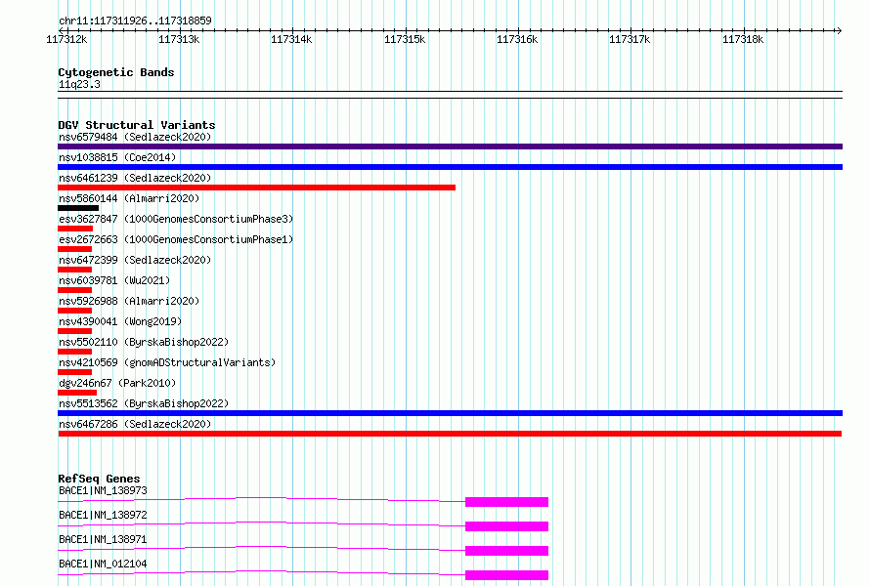Click the blue bar for nsv5513562
The width and height of the screenshot is (870, 586).
450,413
